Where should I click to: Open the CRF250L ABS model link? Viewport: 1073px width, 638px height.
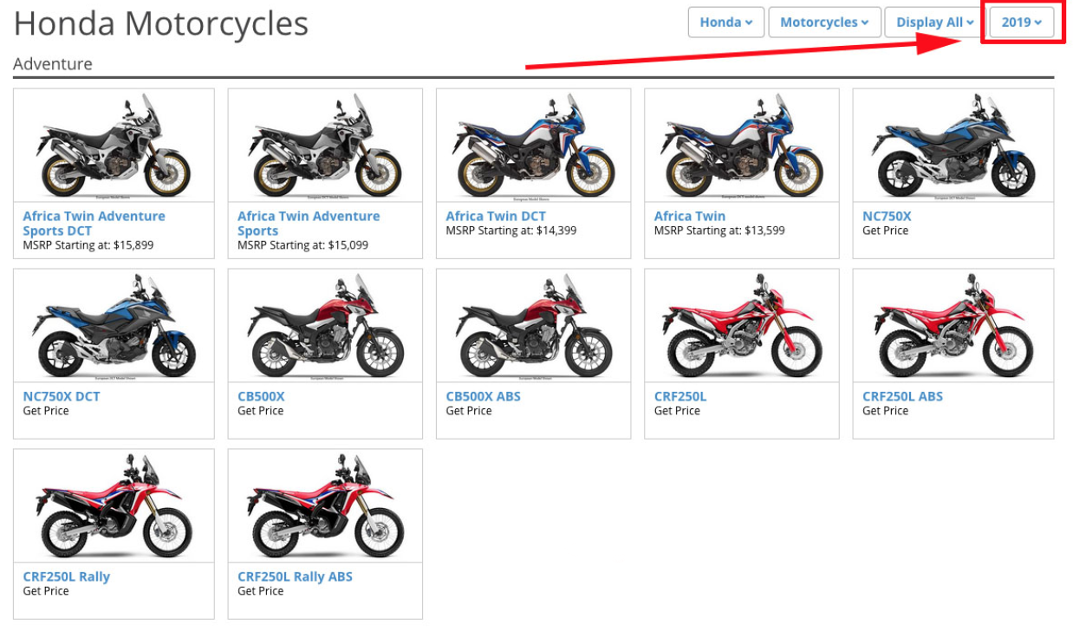[x=902, y=396]
